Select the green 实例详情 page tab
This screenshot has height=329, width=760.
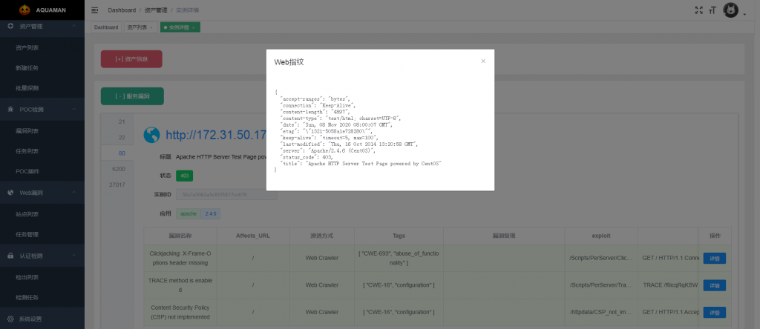pos(179,27)
